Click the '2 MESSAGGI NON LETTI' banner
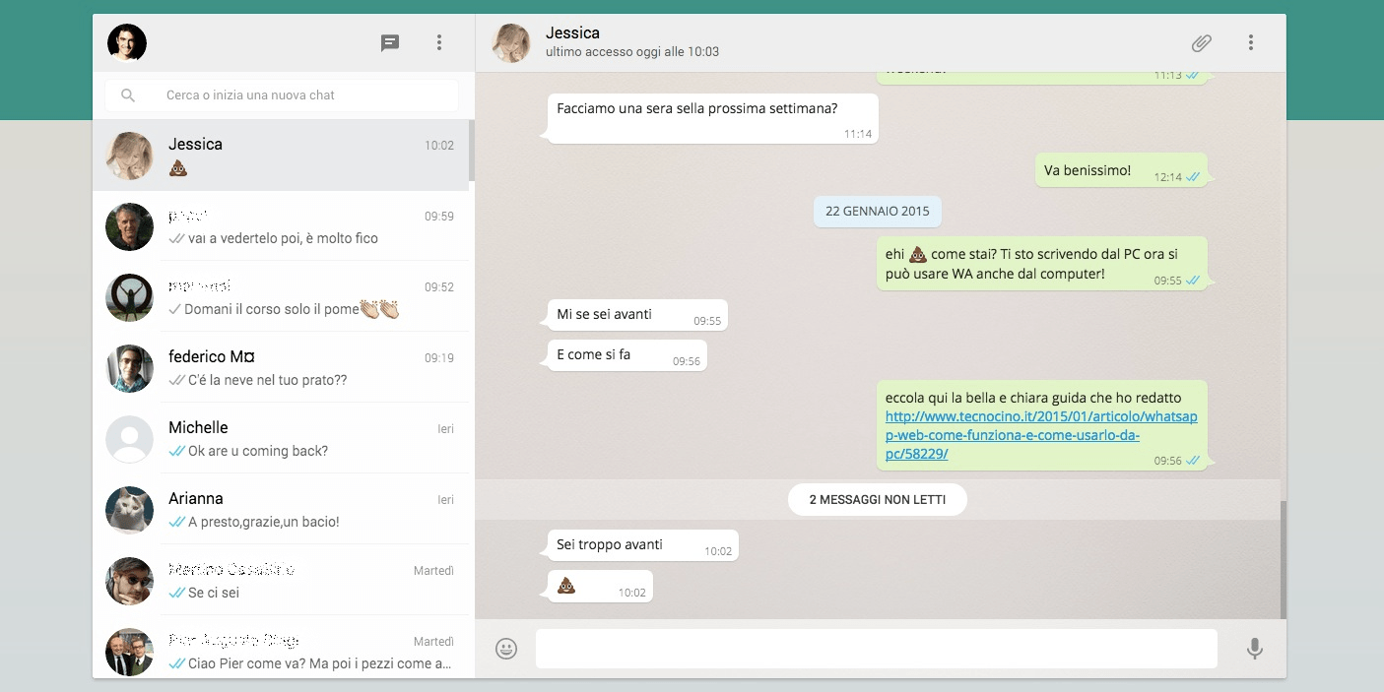The height and width of the screenshot is (692, 1384). pos(877,500)
